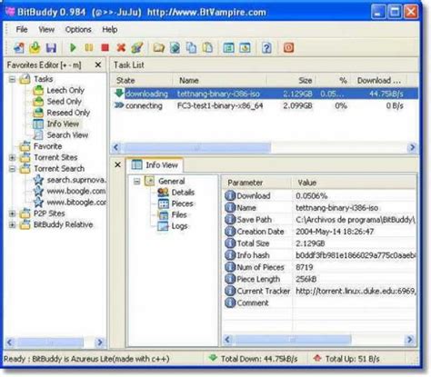
Task: Open www.boogle.com favorite entry
Action: 76,191
